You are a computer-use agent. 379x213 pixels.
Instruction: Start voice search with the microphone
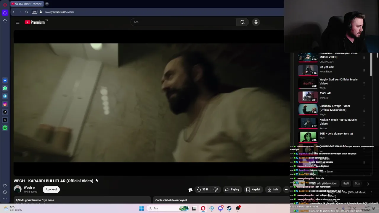pos(256,22)
